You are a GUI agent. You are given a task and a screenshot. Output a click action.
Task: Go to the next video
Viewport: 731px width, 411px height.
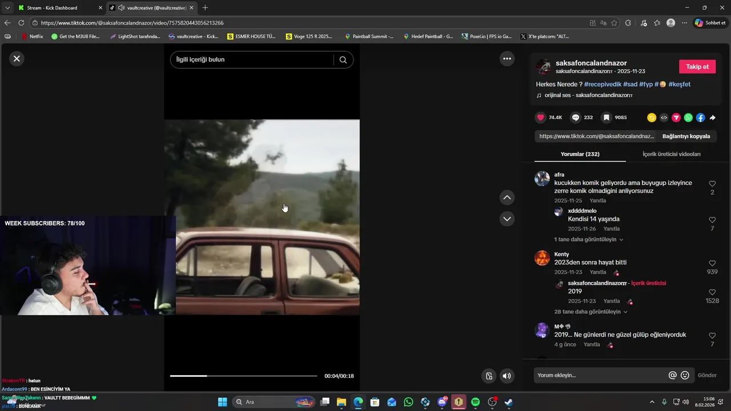(507, 219)
